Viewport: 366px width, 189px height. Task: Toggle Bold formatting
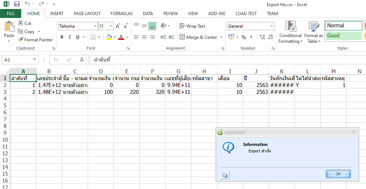point(62,37)
